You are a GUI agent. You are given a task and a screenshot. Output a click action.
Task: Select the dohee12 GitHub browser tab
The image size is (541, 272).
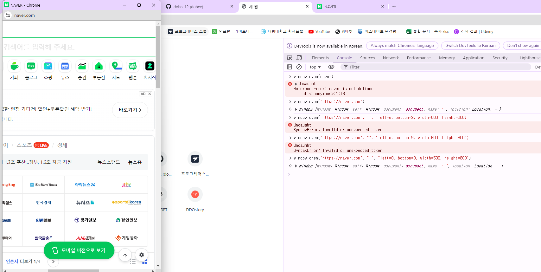[200, 7]
